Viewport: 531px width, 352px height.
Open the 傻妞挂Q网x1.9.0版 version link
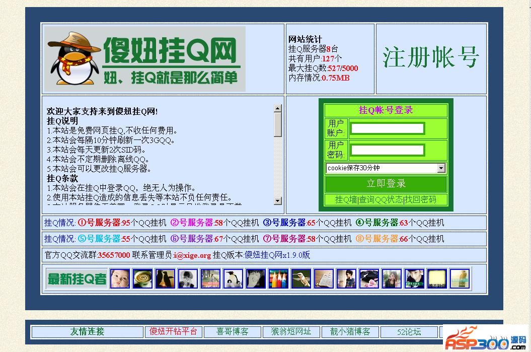[x=277, y=255]
